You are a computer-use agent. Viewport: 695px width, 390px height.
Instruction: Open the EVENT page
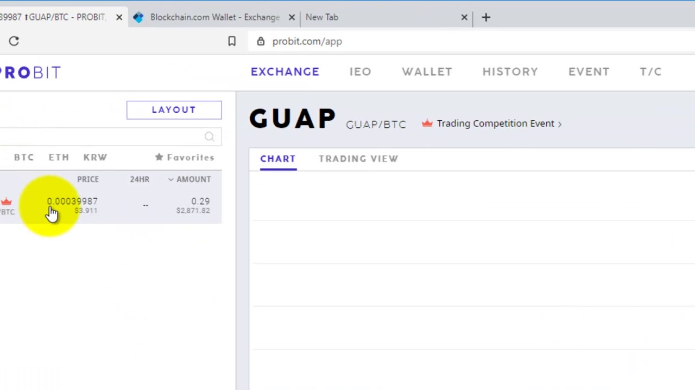(589, 71)
